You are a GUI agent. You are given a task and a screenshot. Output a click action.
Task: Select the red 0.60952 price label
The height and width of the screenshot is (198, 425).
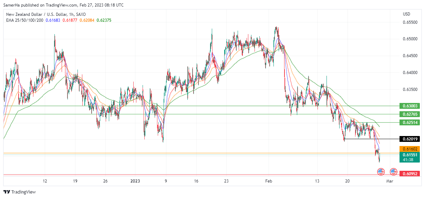[410, 174]
